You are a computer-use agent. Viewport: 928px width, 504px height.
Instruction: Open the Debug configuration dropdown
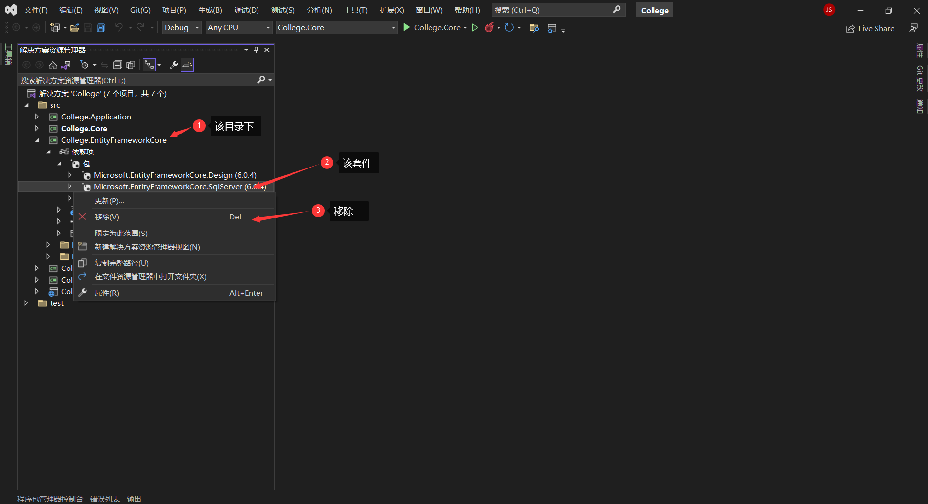click(x=182, y=28)
